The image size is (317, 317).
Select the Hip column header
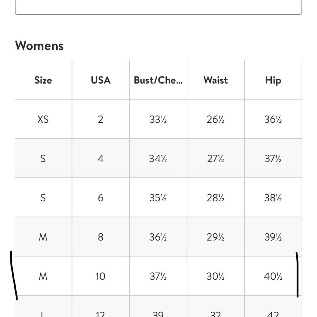(x=273, y=81)
